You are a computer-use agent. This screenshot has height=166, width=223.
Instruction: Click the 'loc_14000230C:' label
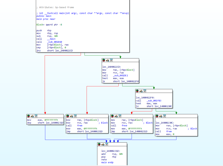[165, 123]
